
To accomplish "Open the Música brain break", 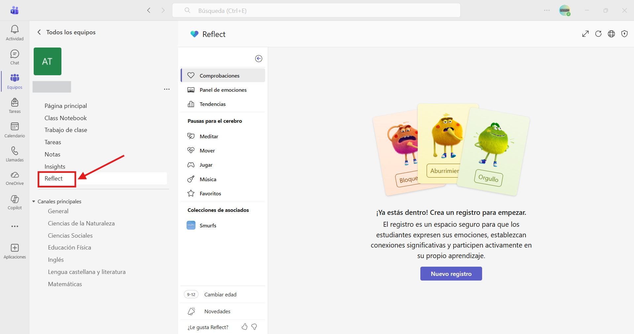I will click(x=223, y=179).
